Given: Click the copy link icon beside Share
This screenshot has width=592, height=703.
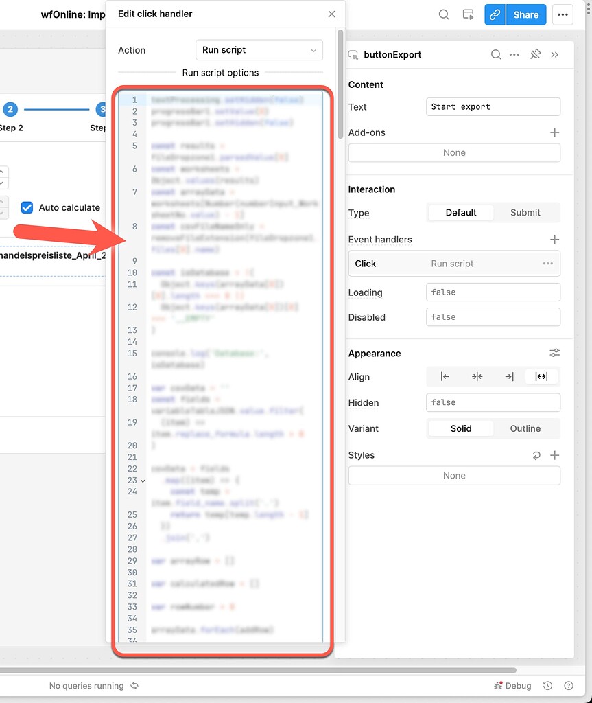Looking at the screenshot, I should (x=495, y=14).
